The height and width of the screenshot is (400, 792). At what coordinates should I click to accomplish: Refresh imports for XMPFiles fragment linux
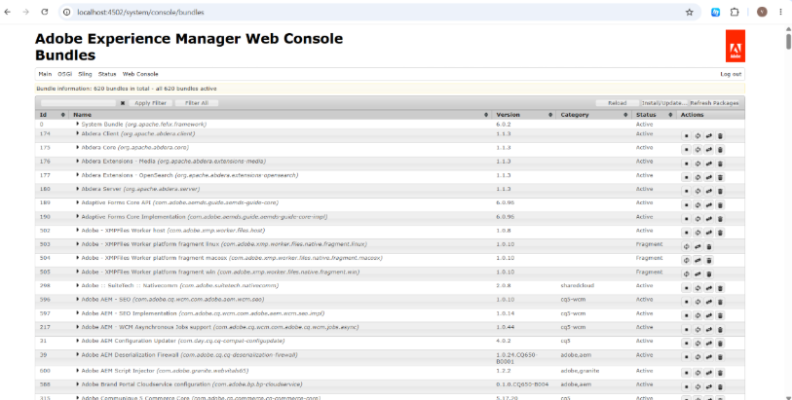[x=686, y=246]
